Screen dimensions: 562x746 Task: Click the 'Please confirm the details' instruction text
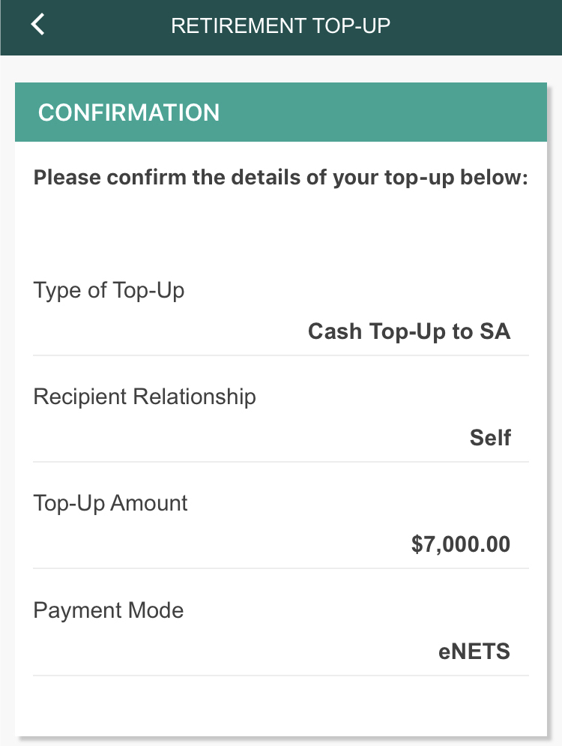pyautogui.click(x=281, y=178)
